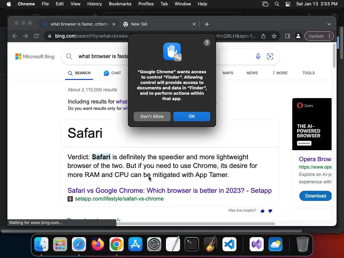Click the OK button in the permission dialog

(191, 116)
